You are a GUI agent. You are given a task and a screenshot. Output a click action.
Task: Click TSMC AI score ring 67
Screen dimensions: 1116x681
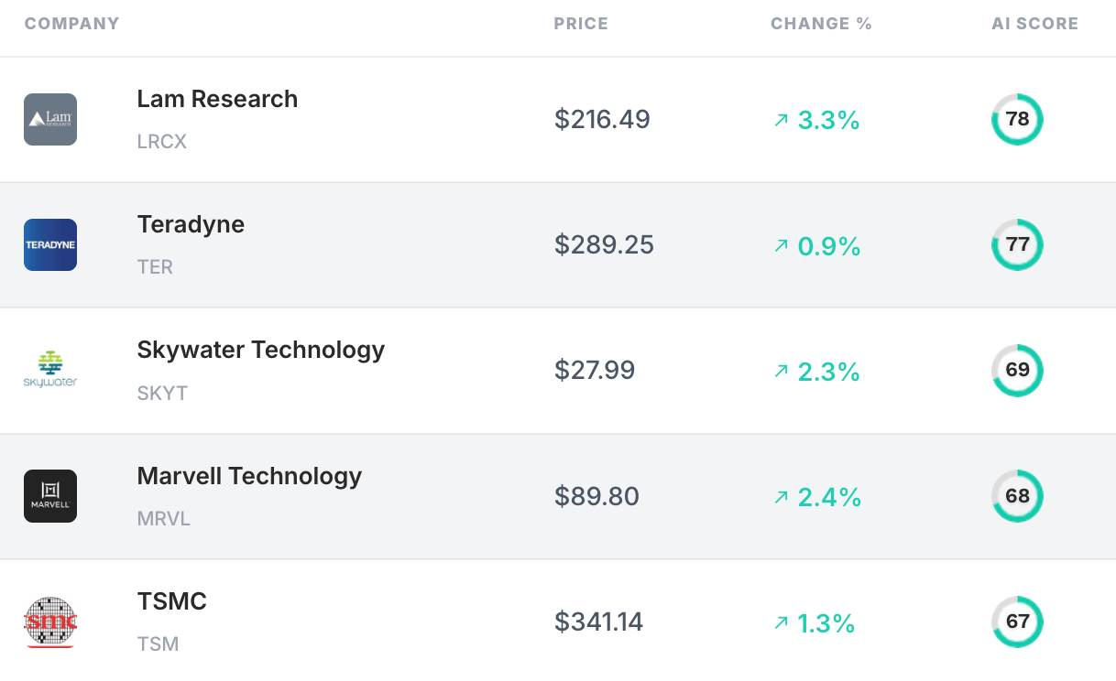[1017, 622]
